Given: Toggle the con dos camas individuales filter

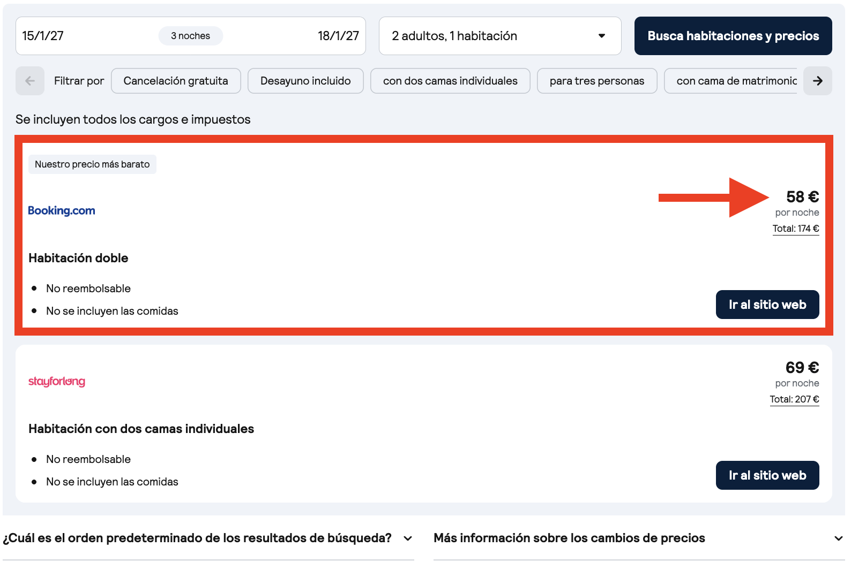Looking at the screenshot, I should click(x=450, y=81).
